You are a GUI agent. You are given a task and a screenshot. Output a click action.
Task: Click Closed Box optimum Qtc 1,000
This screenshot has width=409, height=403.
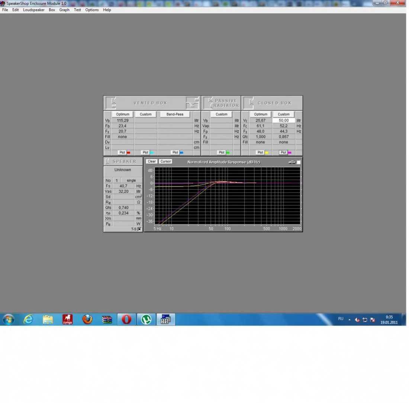pyautogui.click(x=261, y=137)
